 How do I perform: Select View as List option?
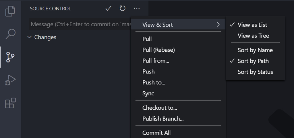pos(252,25)
